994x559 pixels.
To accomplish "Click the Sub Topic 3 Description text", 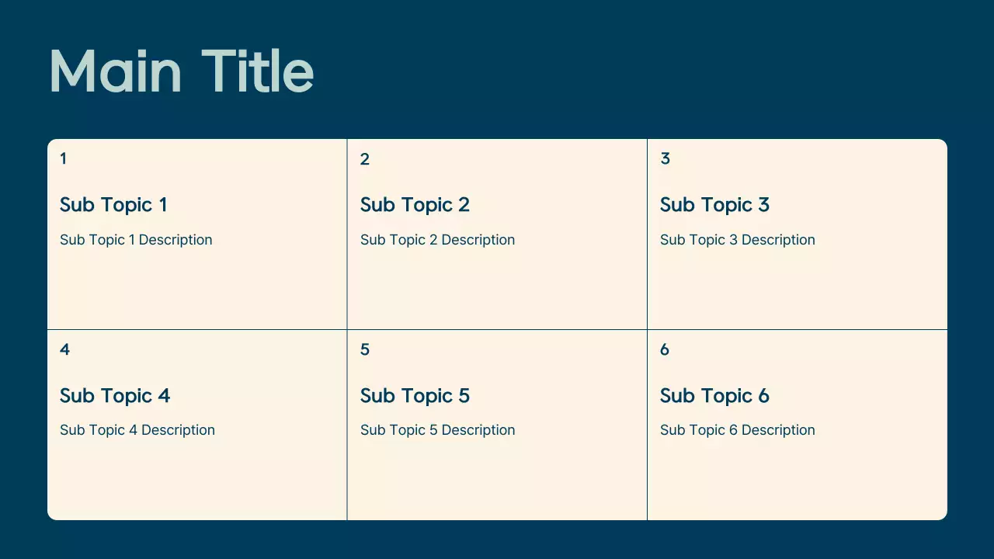I will (x=738, y=240).
